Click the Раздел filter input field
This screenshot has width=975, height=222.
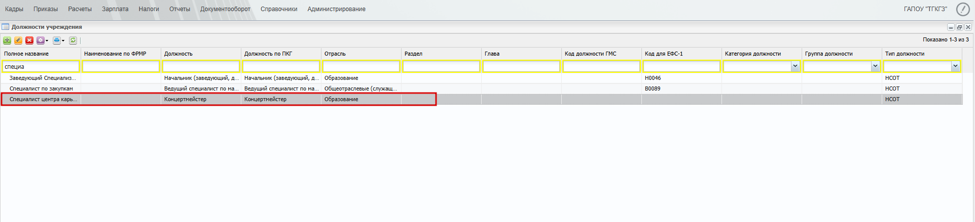point(441,66)
